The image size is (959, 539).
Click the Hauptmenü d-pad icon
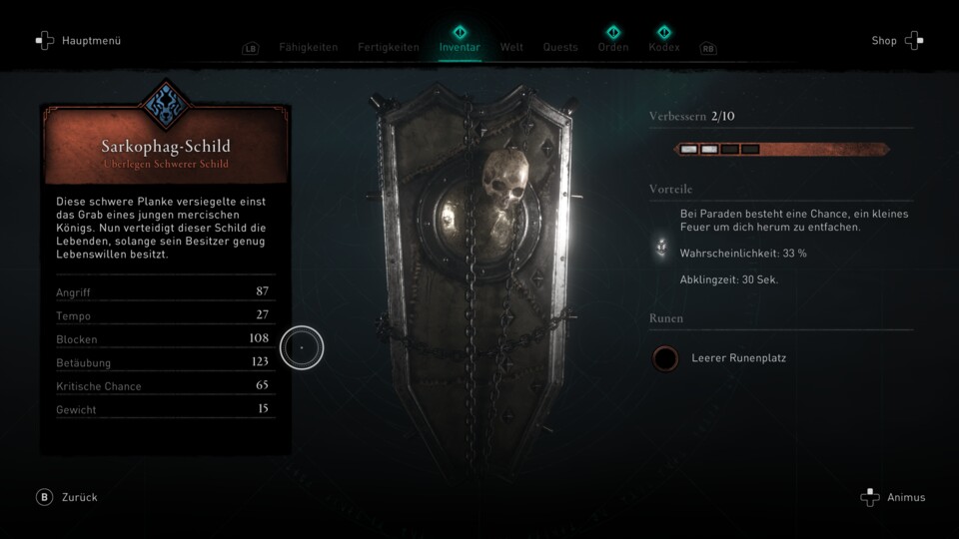click(45, 40)
